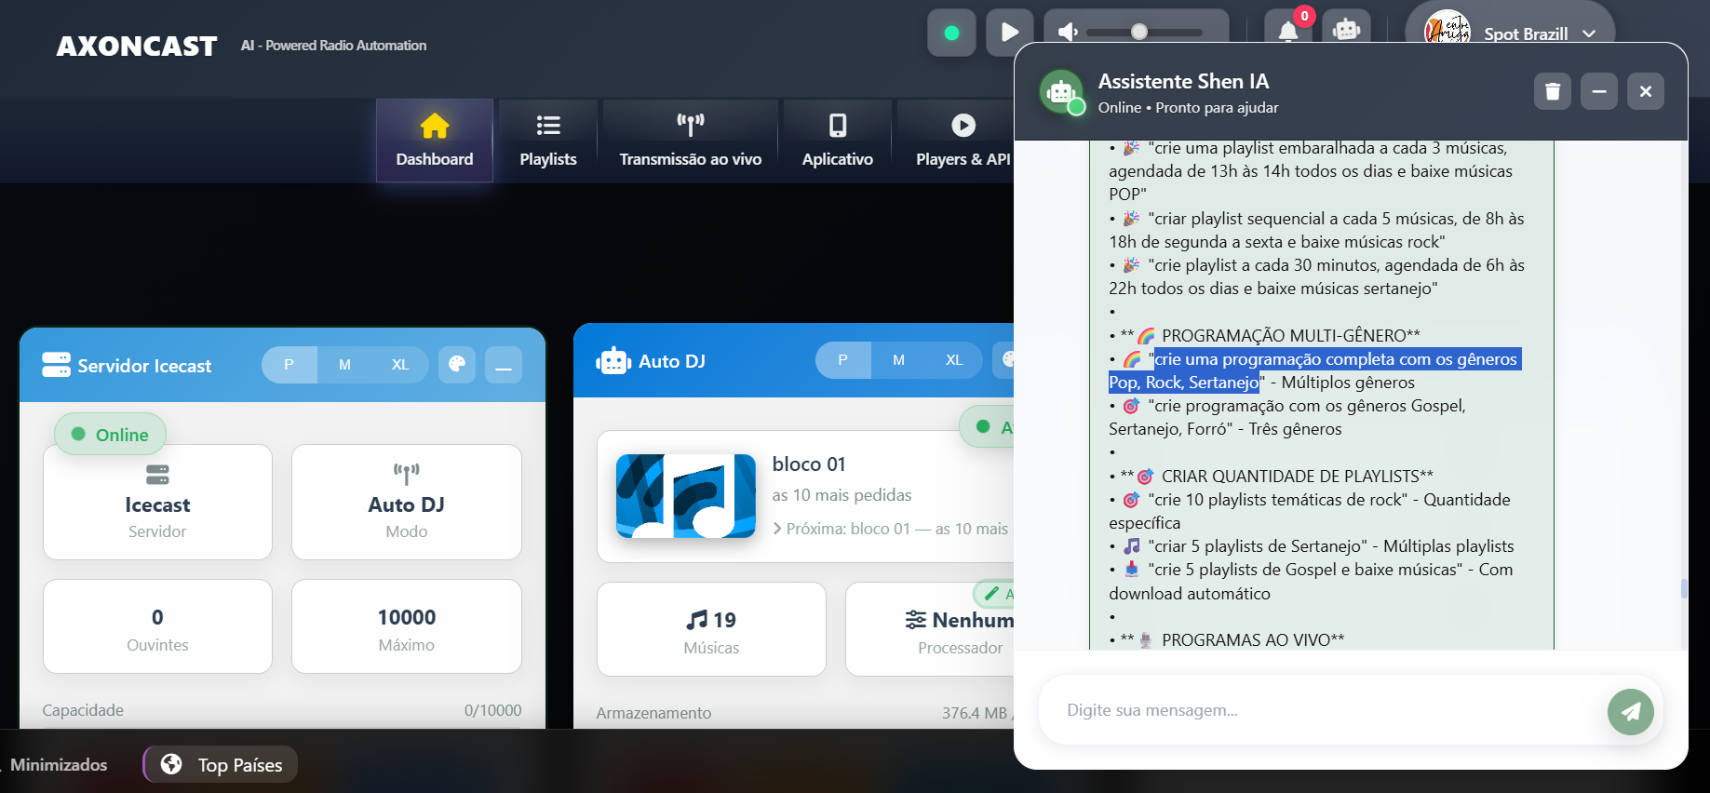Click the Online status badge

[x=110, y=435]
